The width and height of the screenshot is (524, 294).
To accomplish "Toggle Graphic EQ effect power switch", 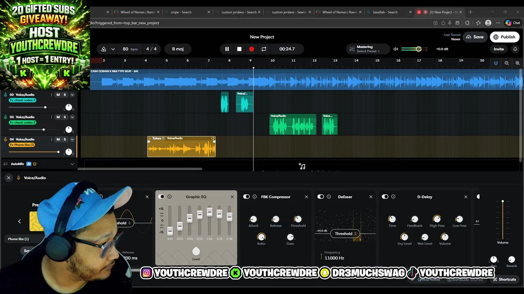I will point(161,197).
